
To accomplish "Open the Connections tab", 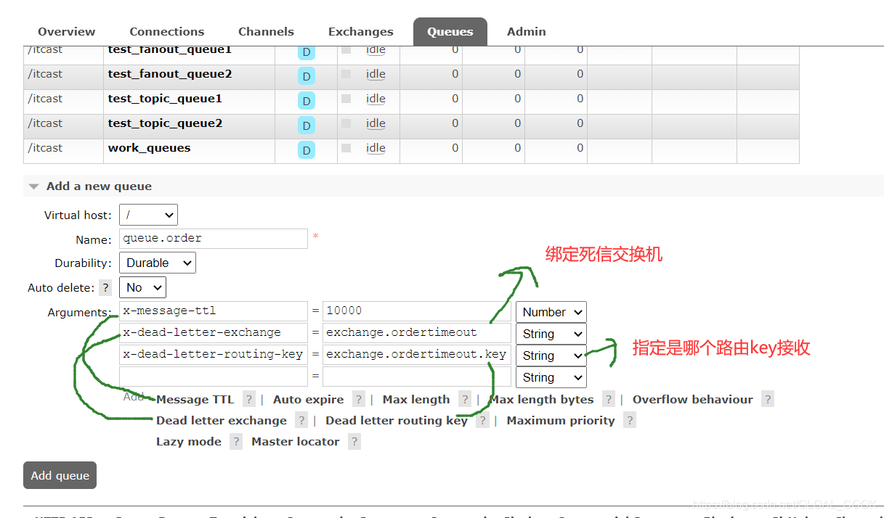I will click(x=166, y=31).
